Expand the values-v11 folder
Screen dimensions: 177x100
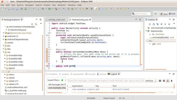click(x=5, y=81)
